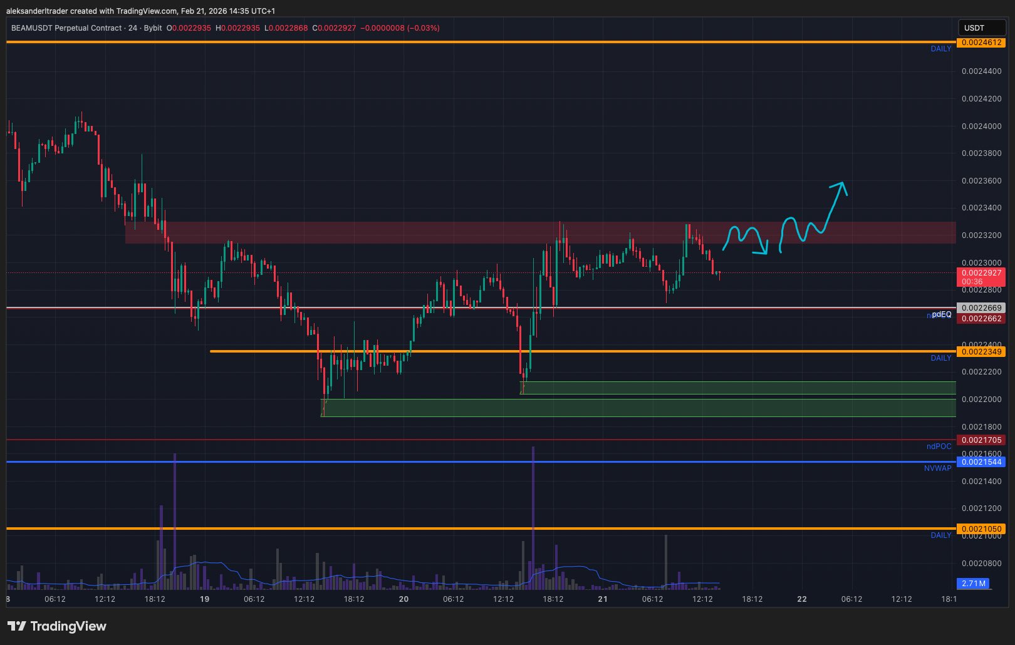
Task: Select the BEAMUSDT Perpetual Contract symbol title
Action: point(66,28)
